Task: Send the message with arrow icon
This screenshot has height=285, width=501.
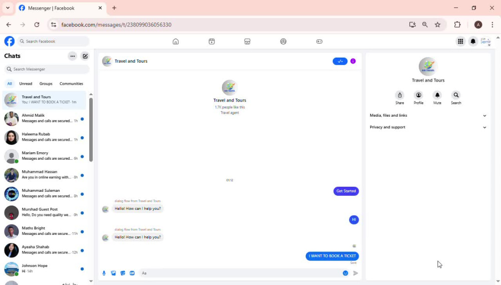Action: pyautogui.click(x=356, y=273)
